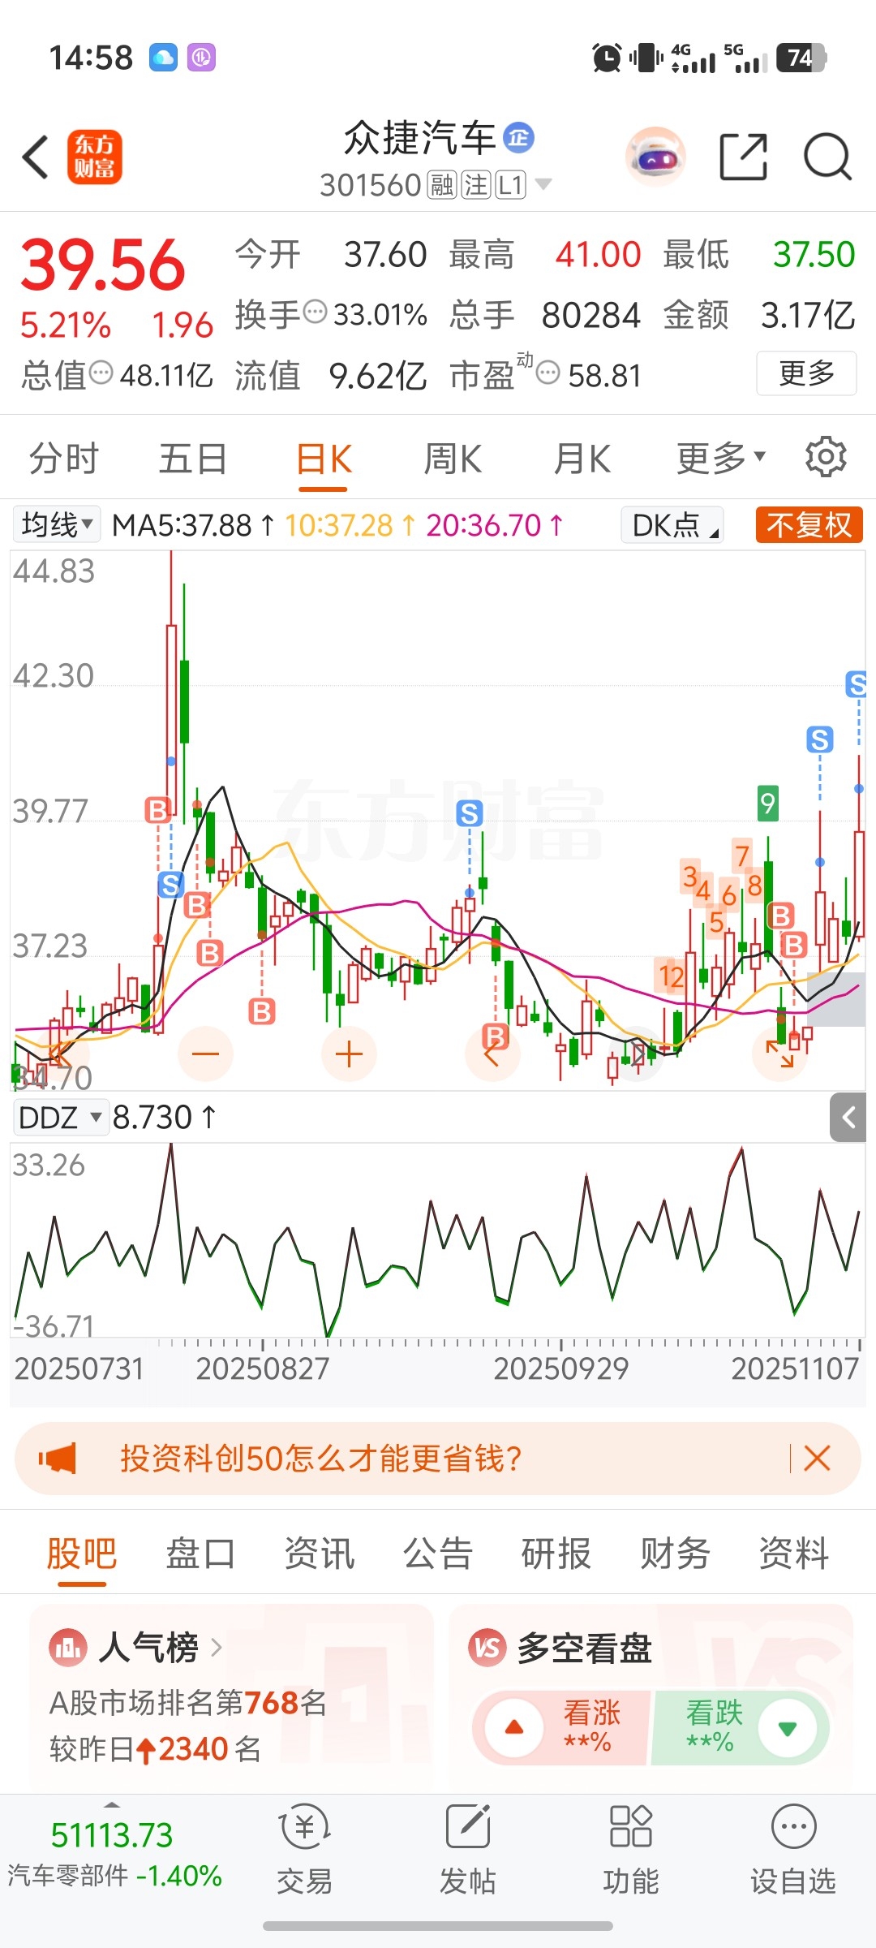The width and height of the screenshot is (876, 1948).
Task: Open the AI robot assistant icon
Action: (x=655, y=157)
